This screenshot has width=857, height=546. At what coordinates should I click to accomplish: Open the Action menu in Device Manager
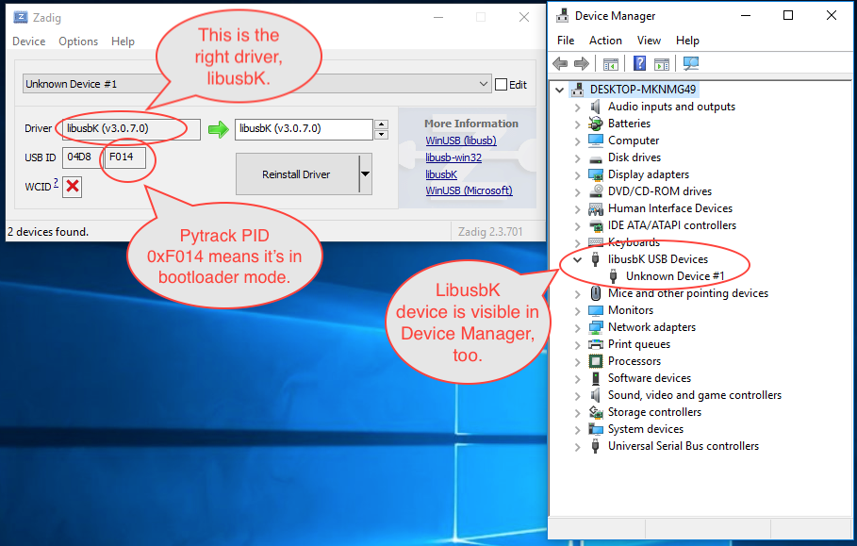(605, 41)
